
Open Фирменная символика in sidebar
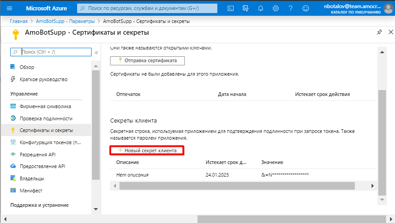[x=46, y=106]
